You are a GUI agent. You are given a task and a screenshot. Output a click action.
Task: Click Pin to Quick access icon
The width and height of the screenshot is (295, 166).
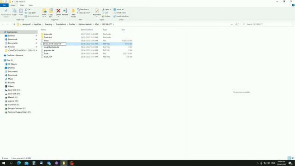click(6, 11)
